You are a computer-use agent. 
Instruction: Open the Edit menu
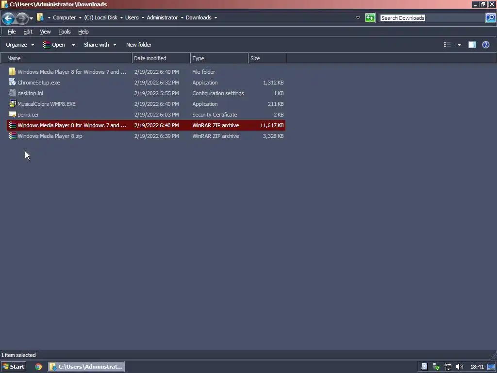coord(28,32)
